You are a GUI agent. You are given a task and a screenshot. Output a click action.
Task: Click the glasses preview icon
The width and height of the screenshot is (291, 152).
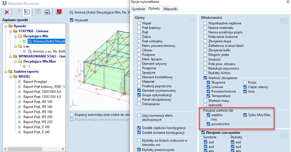[x=47, y=12]
